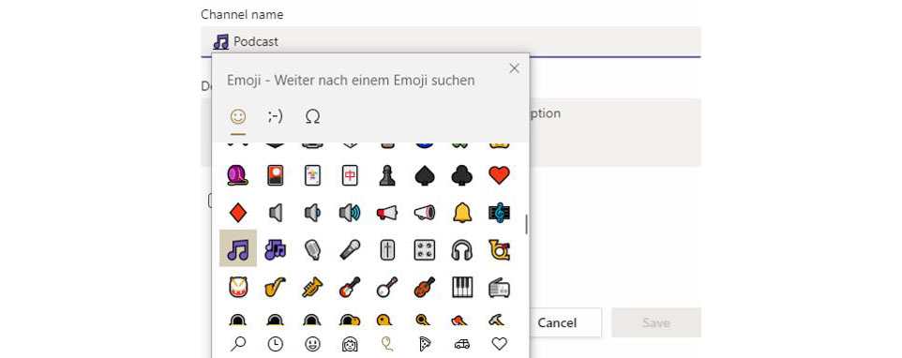Select the handheld microphone emoji
The image size is (902, 358).
(350, 250)
